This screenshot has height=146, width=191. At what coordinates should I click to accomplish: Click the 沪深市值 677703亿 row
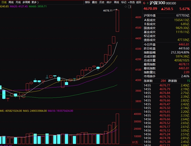pyautogui.click(x=167, y=16)
